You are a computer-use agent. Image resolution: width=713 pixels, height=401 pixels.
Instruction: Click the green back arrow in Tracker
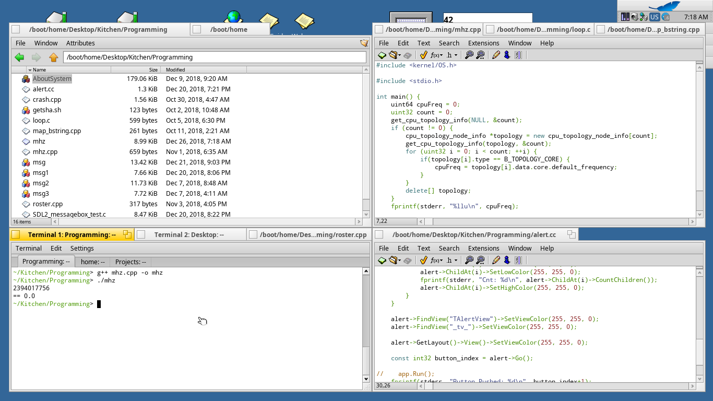click(x=19, y=57)
